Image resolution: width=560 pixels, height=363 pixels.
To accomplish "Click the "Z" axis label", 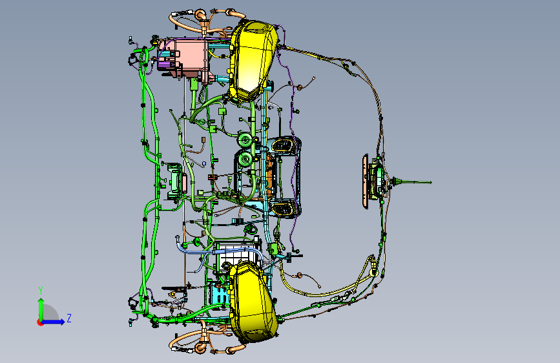I will 69,318.
